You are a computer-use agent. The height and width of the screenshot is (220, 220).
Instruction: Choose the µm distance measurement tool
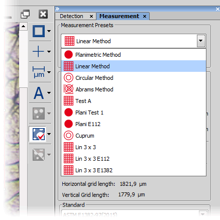tap(39, 72)
